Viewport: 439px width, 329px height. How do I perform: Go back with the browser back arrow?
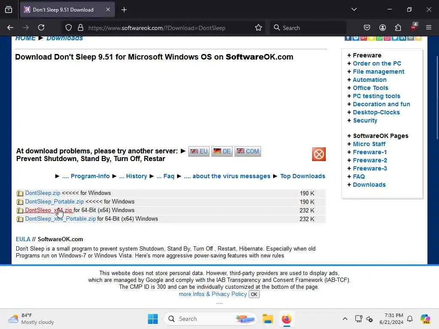click(10, 27)
